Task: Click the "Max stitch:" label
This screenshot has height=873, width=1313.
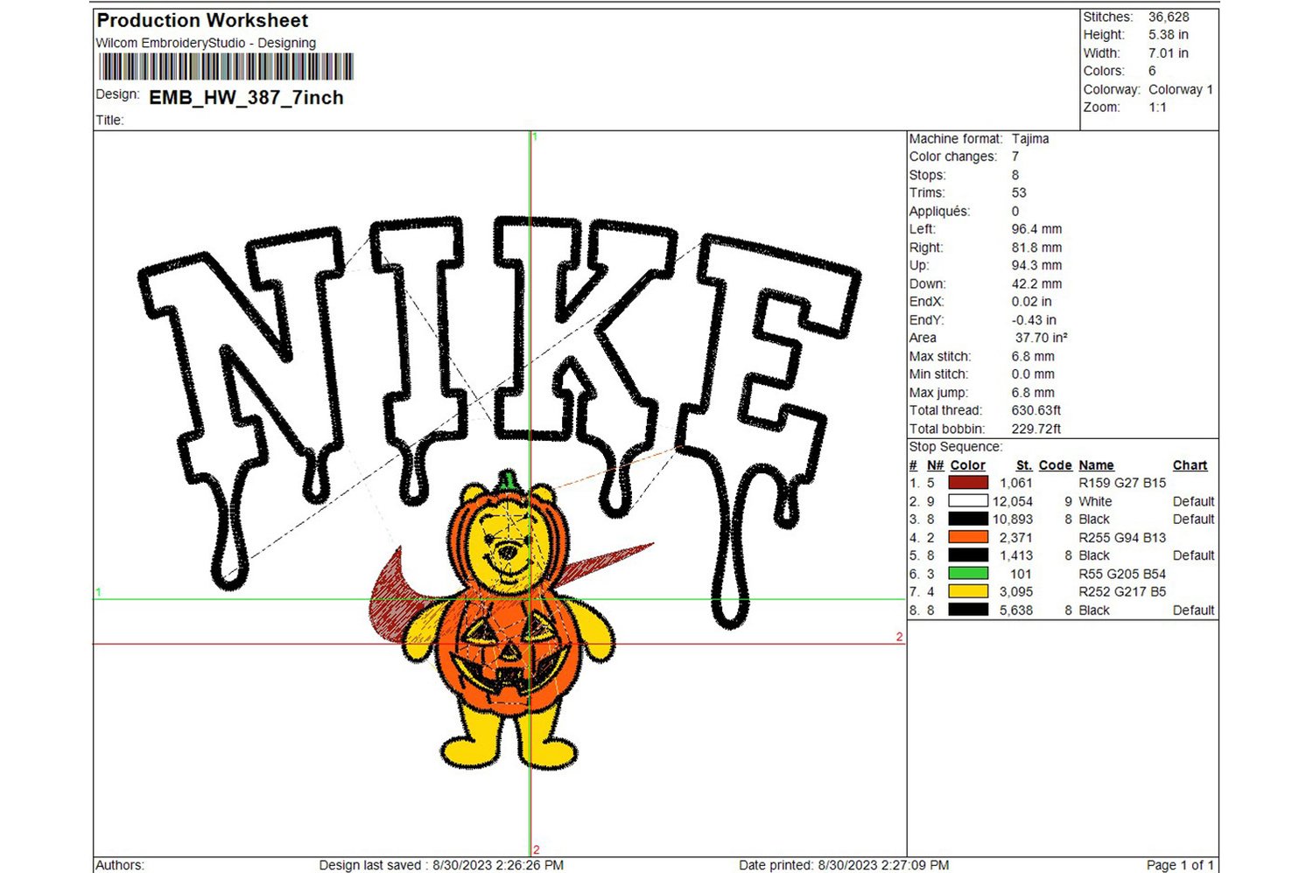Action: 939,357
